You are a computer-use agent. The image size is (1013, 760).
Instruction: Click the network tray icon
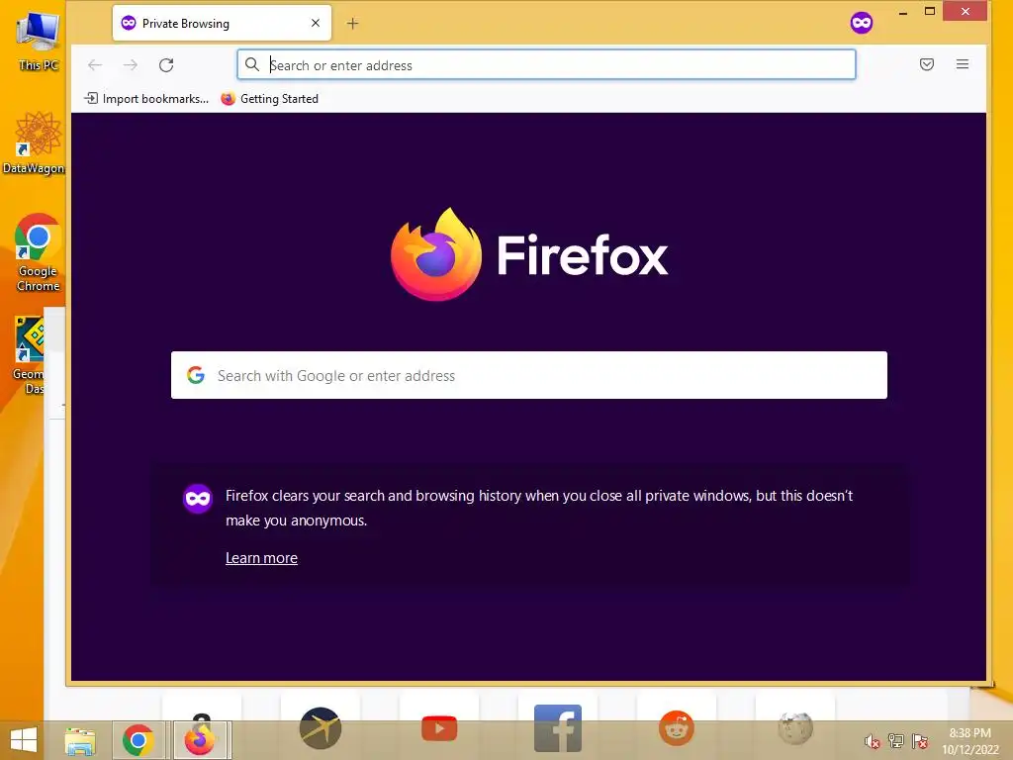[896, 741]
